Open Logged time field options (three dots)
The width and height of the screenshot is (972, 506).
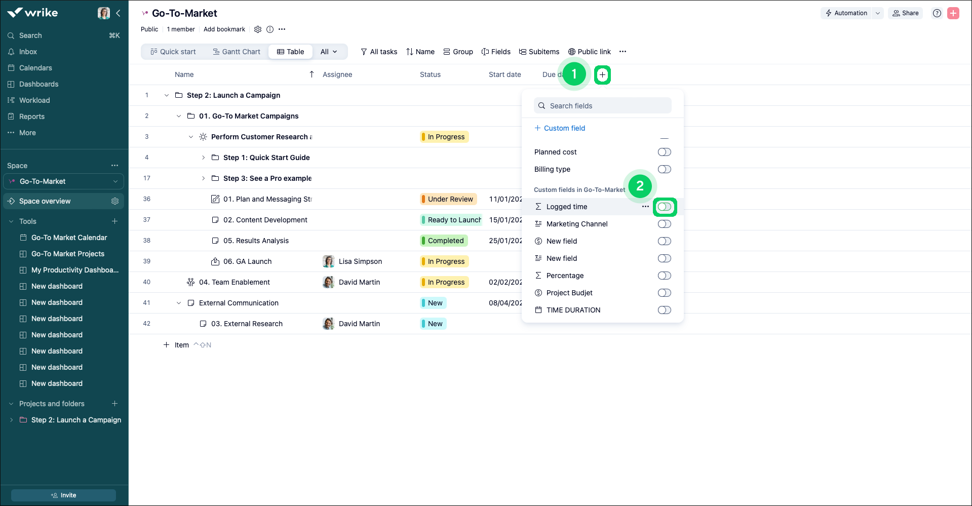point(645,207)
